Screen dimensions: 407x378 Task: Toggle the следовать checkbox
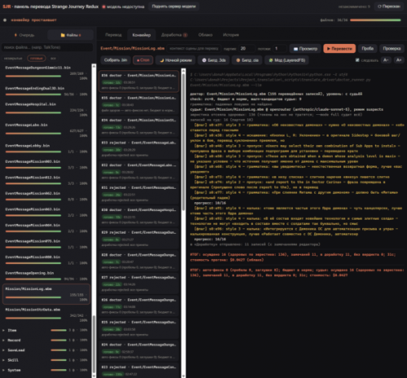coord(357,60)
